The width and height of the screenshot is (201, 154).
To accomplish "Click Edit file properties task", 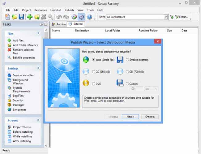I will pyautogui.click(x=24, y=58).
